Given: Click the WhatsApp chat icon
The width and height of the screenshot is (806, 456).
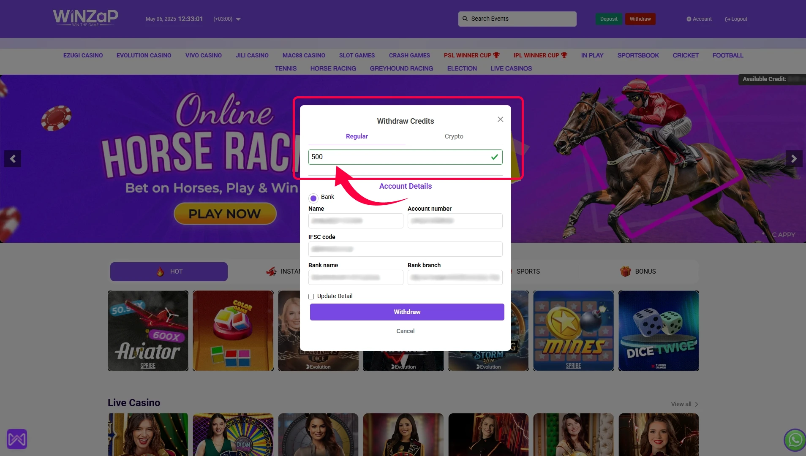Looking at the screenshot, I should pos(795,440).
